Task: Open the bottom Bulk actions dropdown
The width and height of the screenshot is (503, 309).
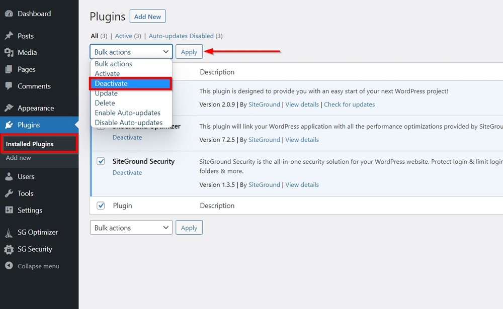Action: coord(131,228)
